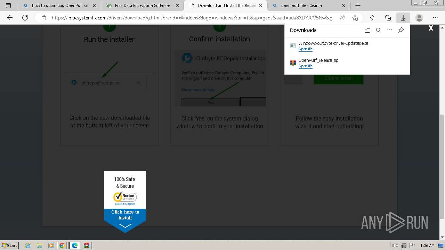Click the green 'Click to install' button
This screenshot has width=445, height=250.
tap(338, 78)
